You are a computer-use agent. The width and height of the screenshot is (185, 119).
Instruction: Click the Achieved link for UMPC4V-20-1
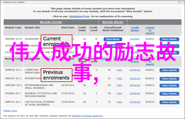[135, 102]
